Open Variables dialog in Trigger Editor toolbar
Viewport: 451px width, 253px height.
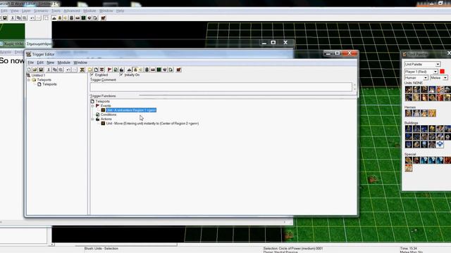tap(82, 70)
